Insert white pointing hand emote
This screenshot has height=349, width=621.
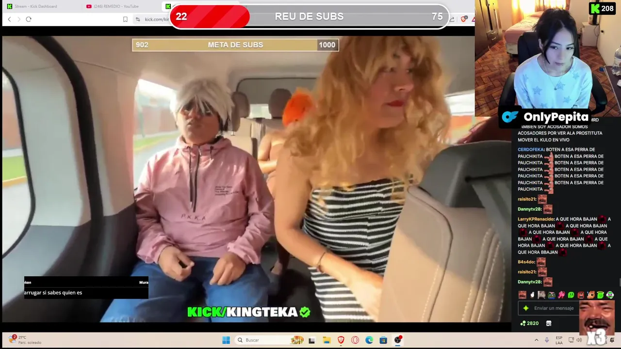(x=532, y=295)
